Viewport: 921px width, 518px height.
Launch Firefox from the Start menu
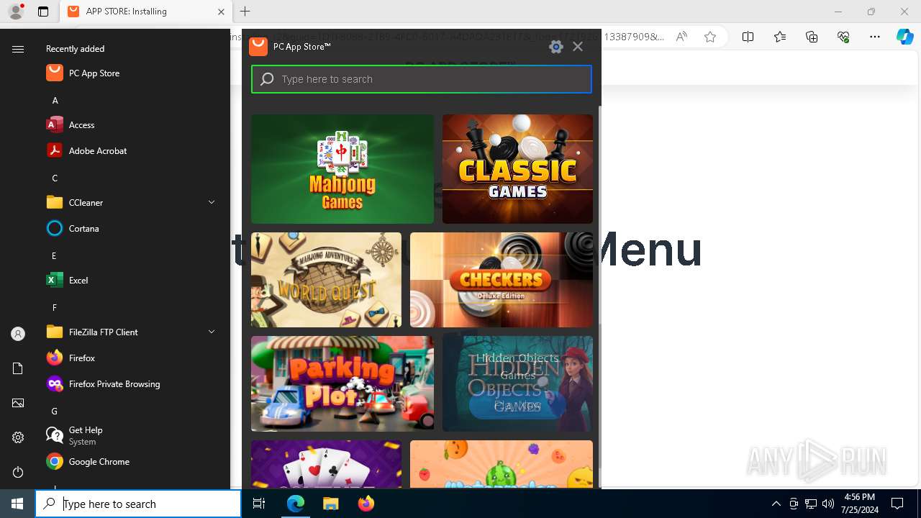click(132, 358)
